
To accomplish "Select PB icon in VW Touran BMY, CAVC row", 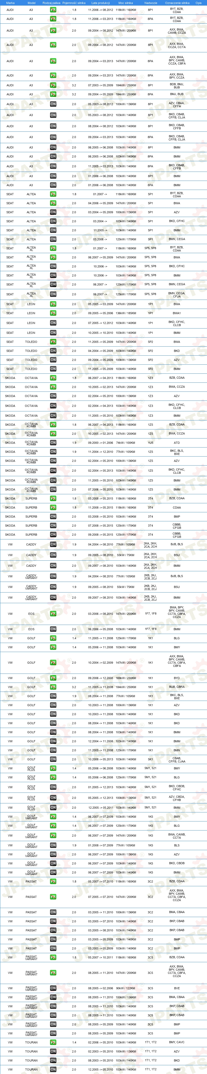I will (53, 1042).
